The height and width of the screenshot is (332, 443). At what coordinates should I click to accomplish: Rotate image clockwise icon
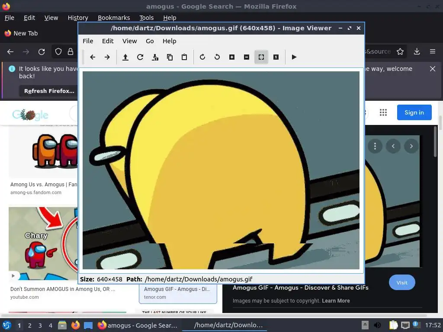click(202, 57)
